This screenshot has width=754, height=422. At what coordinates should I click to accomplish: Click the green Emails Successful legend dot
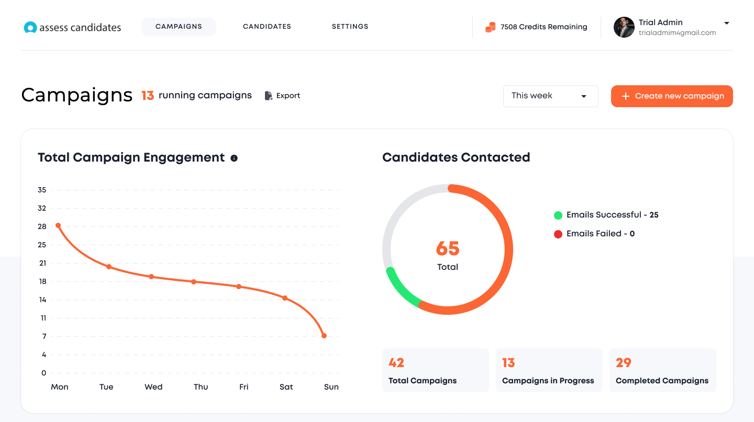[558, 215]
